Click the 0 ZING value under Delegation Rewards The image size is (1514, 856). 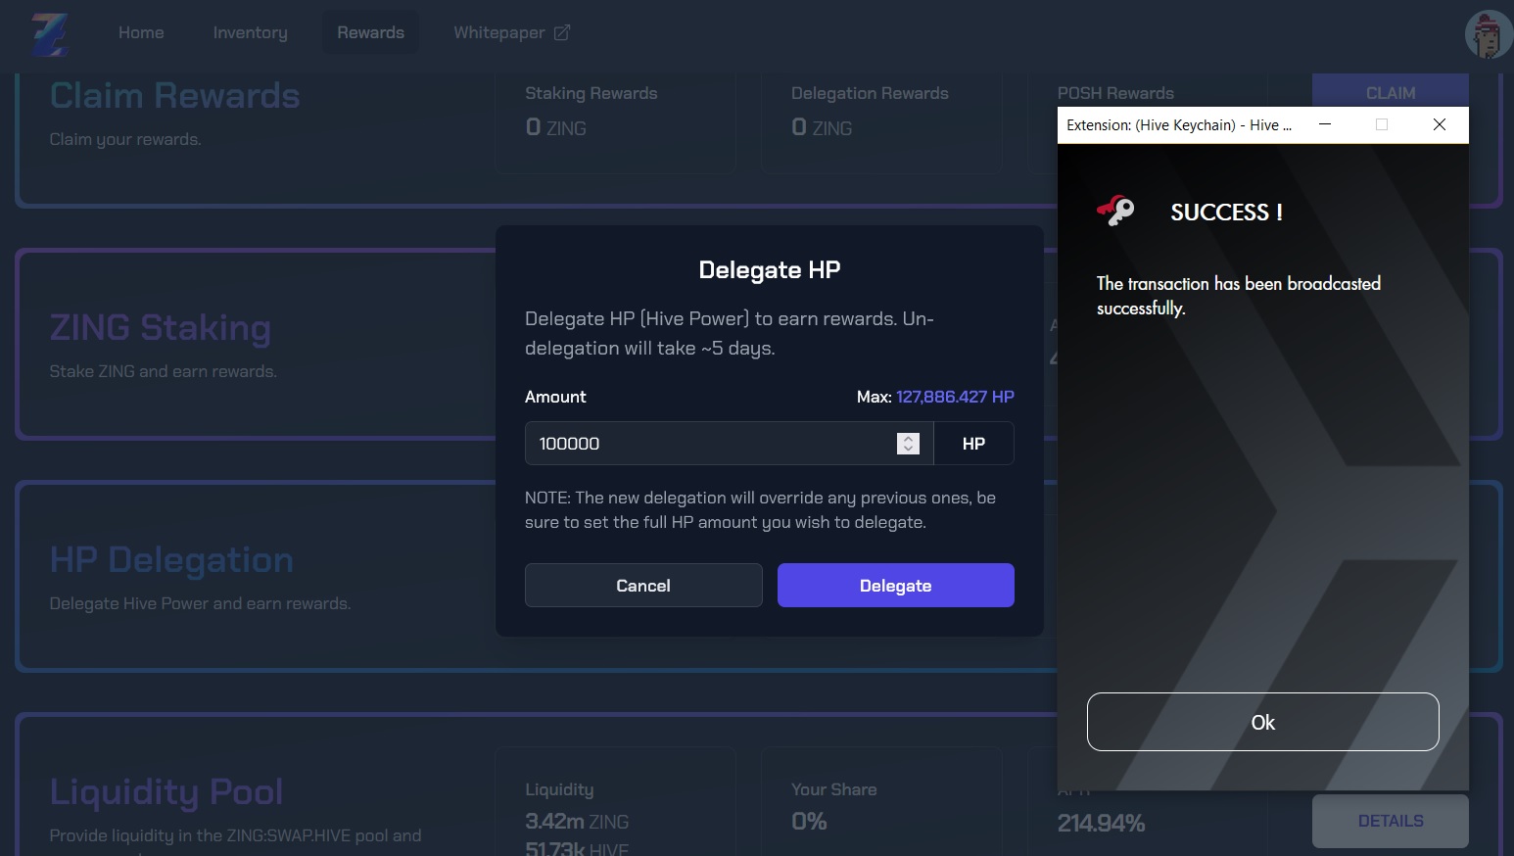pyautogui.click(x=822, y=127)
